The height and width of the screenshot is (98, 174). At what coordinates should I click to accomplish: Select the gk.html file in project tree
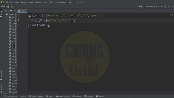(x=13, y=62)
